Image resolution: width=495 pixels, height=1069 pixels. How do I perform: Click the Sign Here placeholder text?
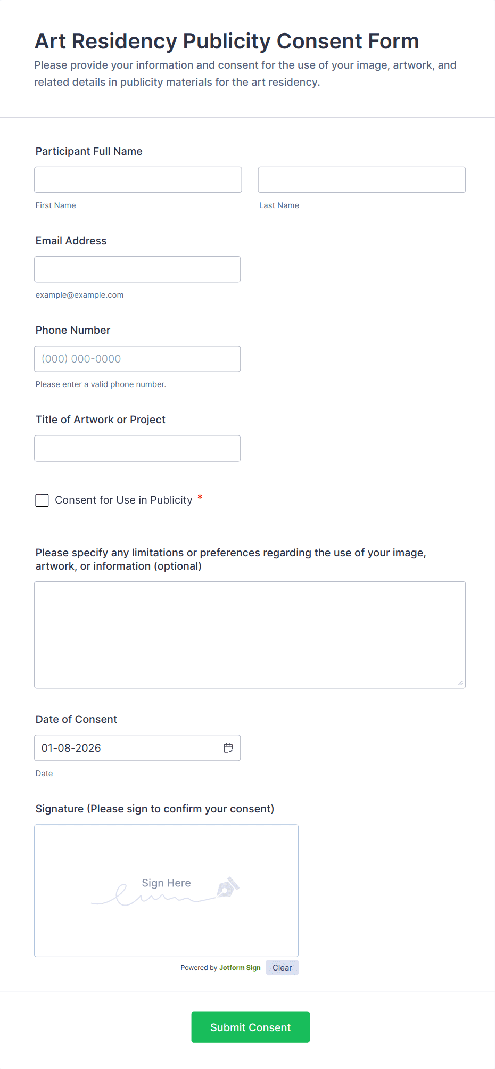[166, 883]
